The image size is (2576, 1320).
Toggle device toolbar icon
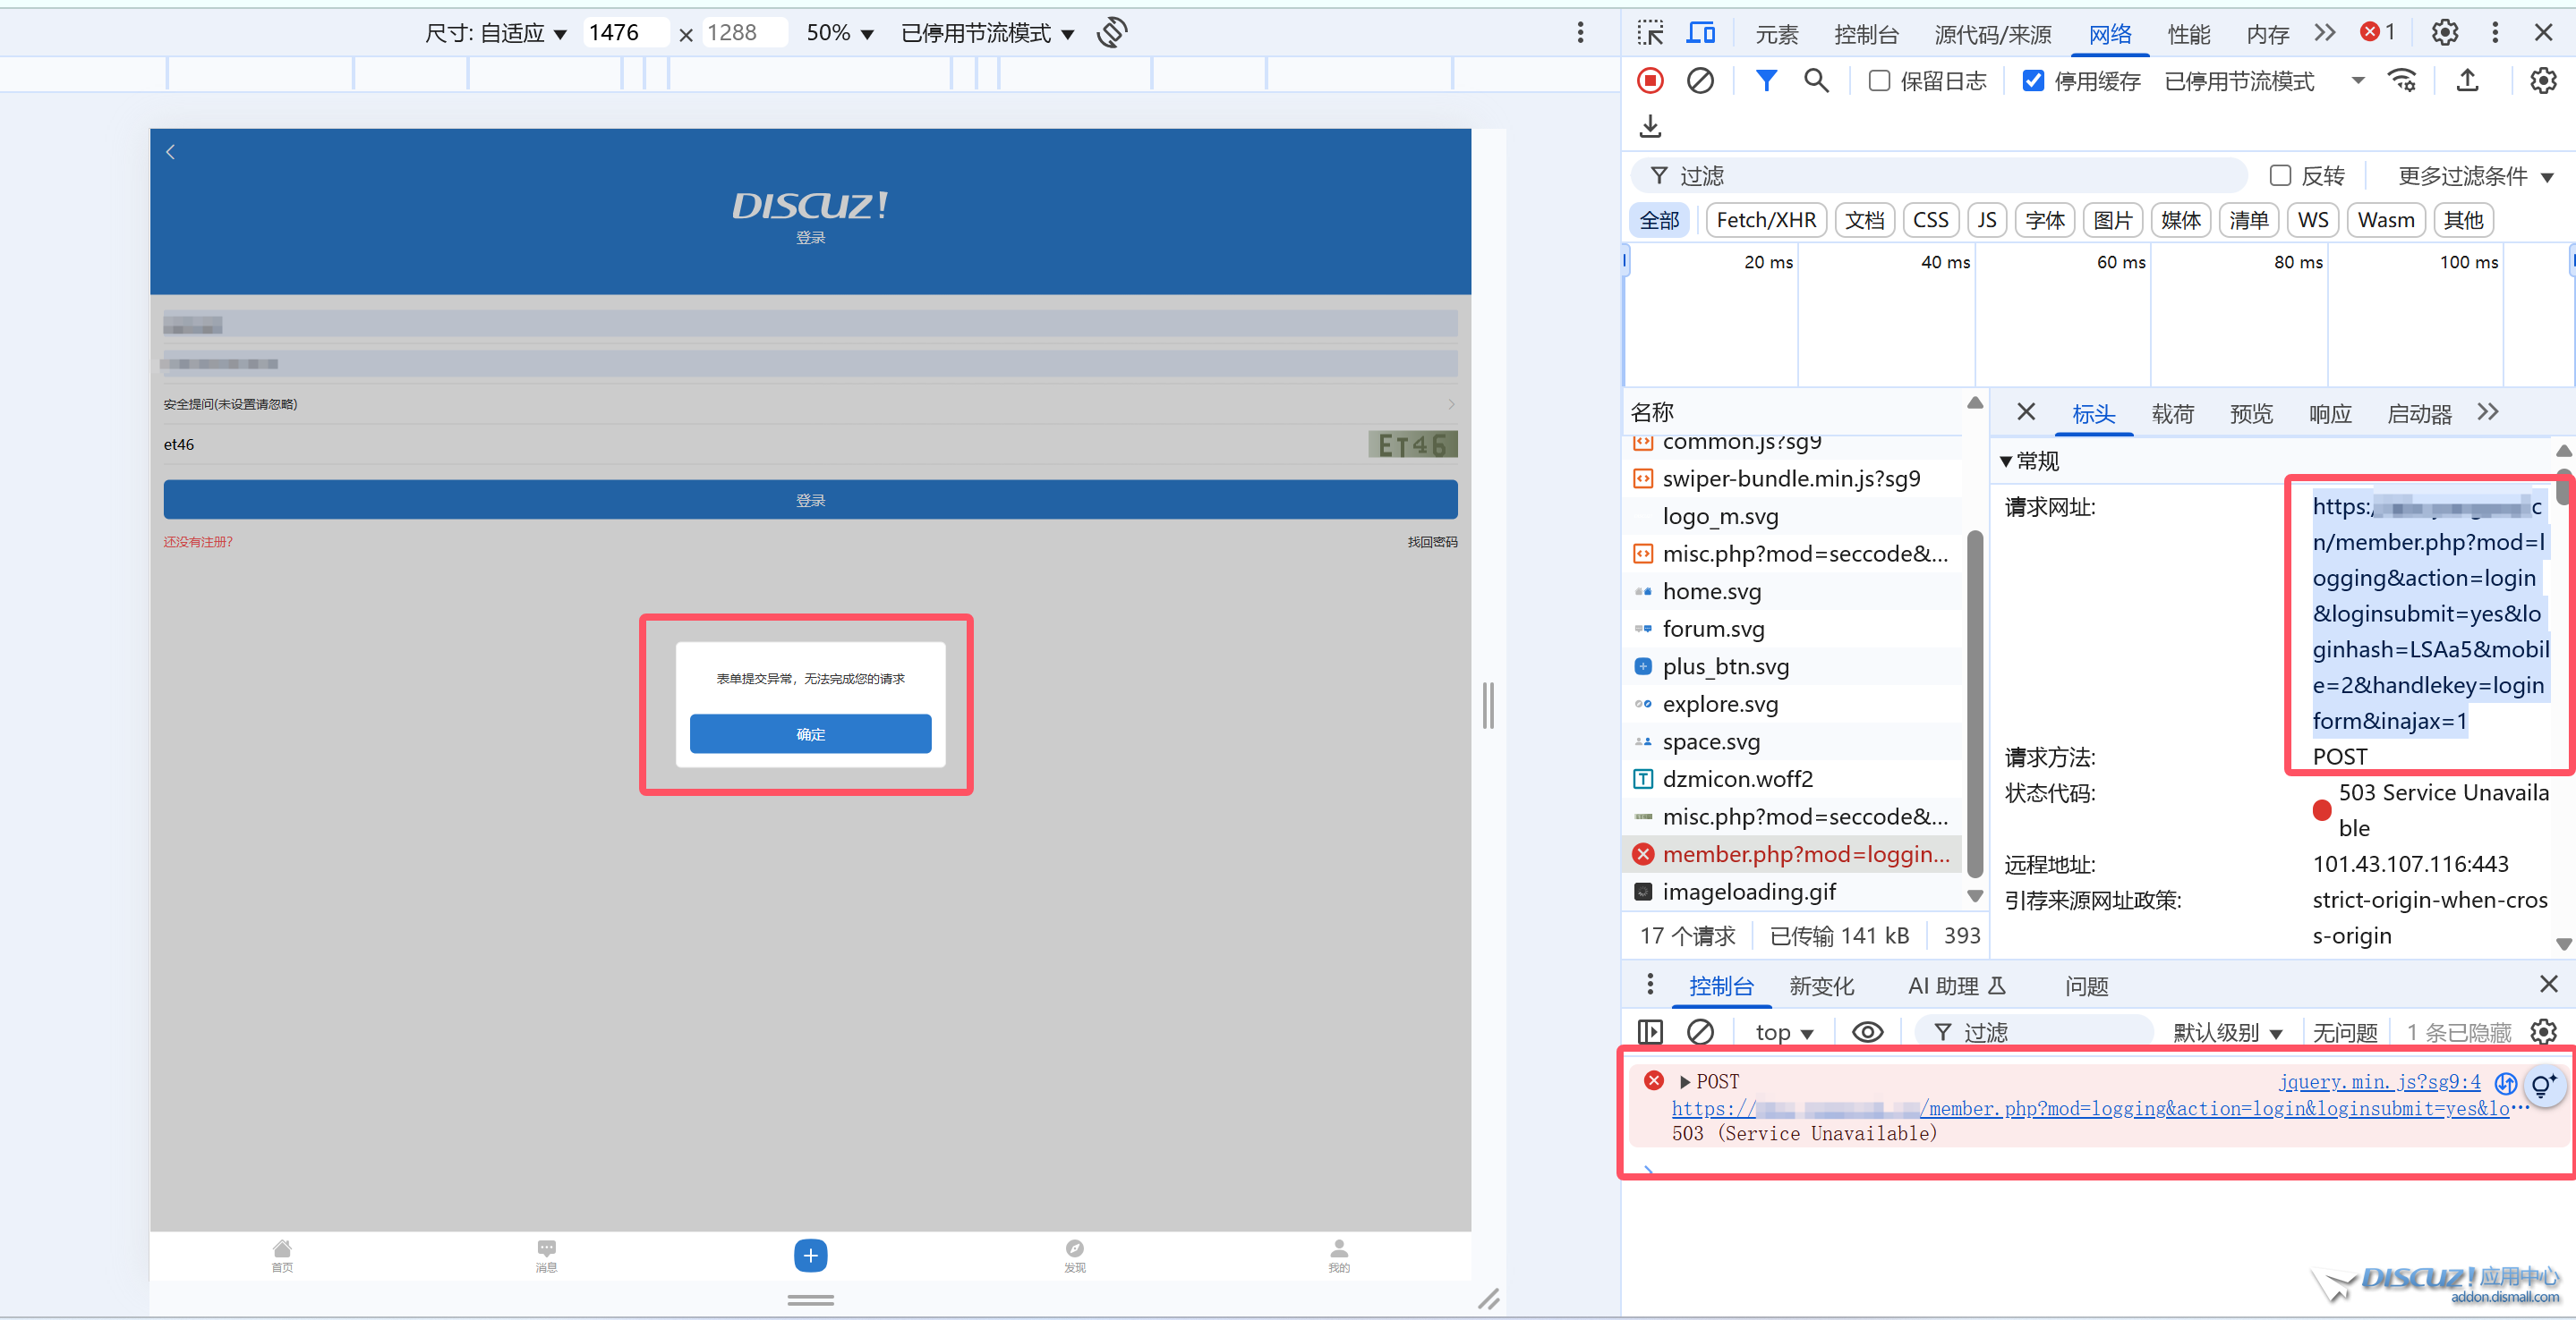(1700, 33)
